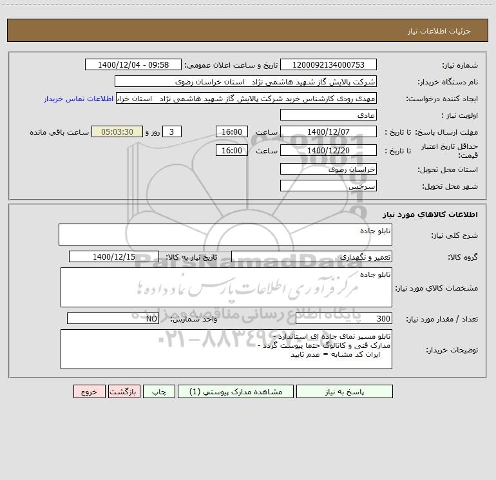Click delivery province field خراسان رضوی

(x=329, y=169)
